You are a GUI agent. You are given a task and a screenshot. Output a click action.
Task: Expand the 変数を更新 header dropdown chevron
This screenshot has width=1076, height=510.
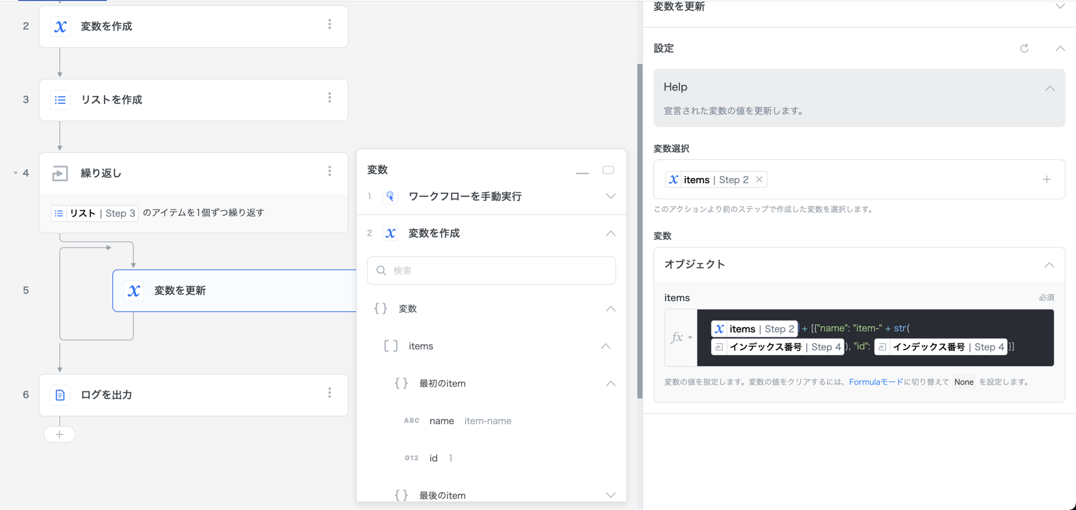1060,6
